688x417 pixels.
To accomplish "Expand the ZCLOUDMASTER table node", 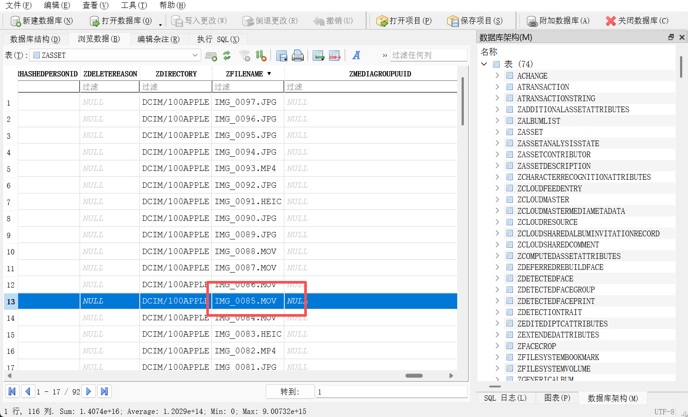I will click(x=497, y=199).
